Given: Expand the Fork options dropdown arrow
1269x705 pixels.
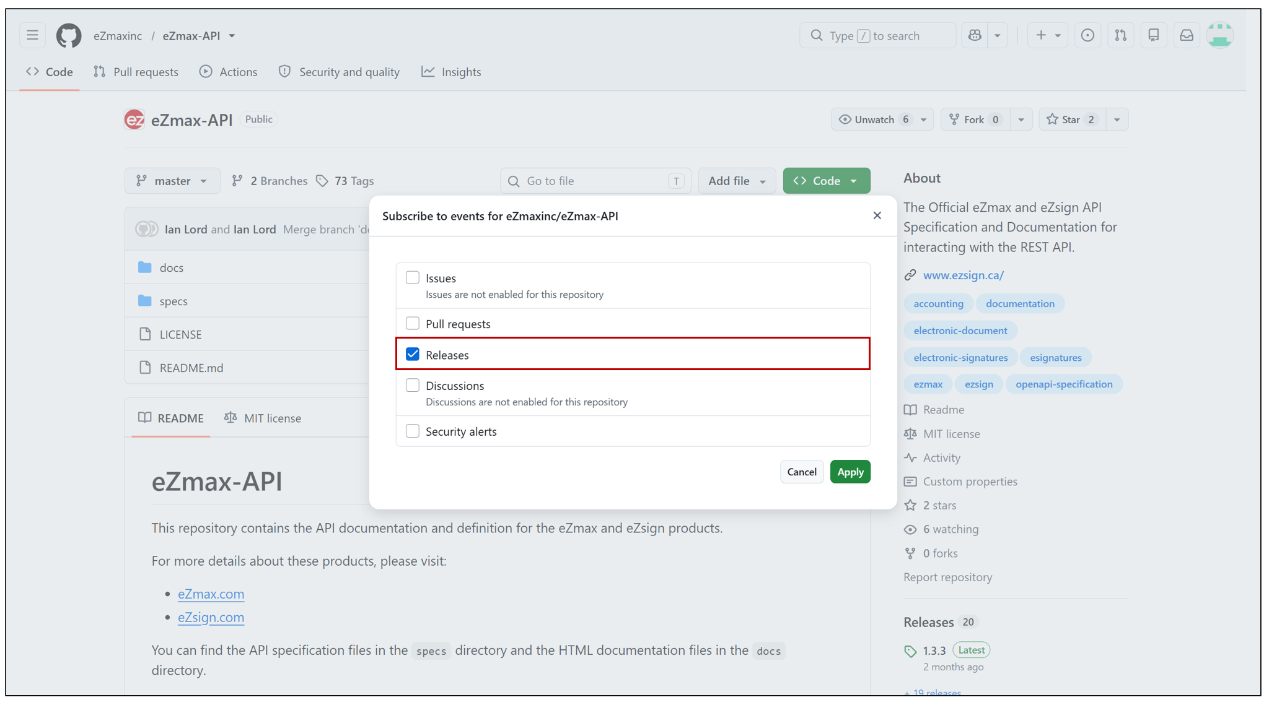Looking at the screenshot, I should (1021, 119).
